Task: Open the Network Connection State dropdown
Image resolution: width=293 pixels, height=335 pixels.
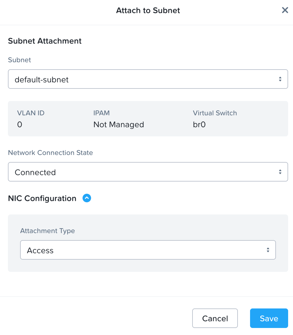Action: [148, 172]
